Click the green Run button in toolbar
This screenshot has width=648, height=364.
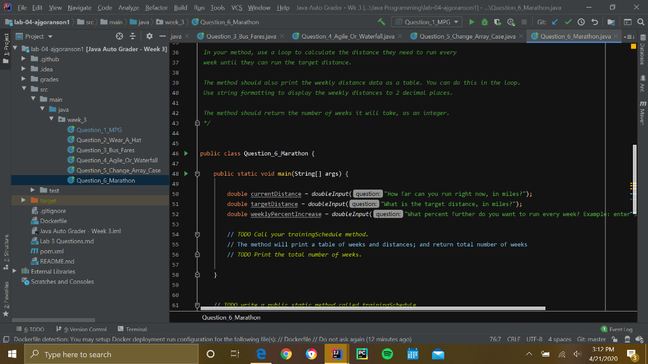(x=470, y=22)
